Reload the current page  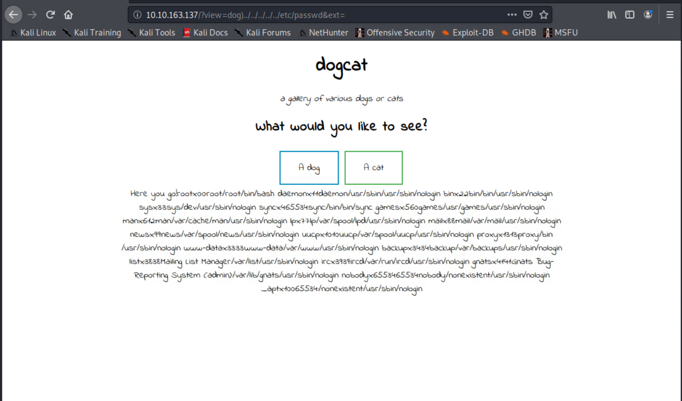click(50, 15)
